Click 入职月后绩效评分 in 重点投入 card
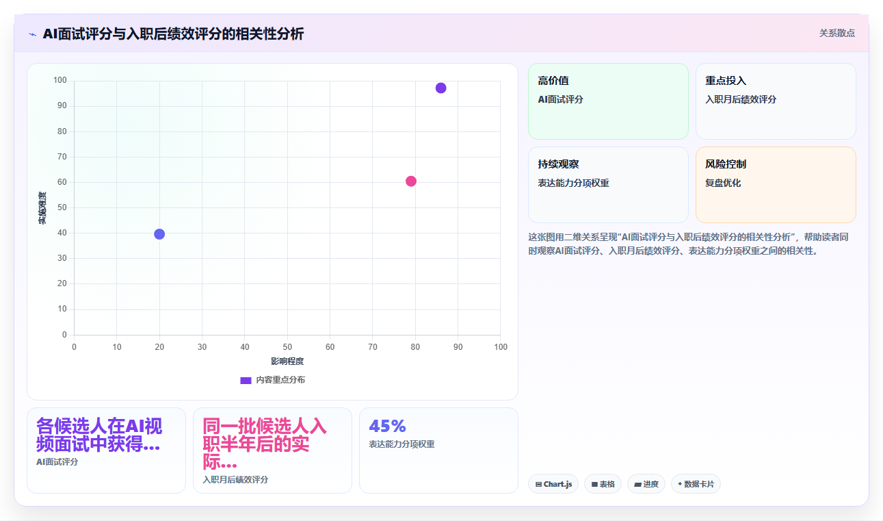Screen dimensions: 883x521 coord(741,99)
